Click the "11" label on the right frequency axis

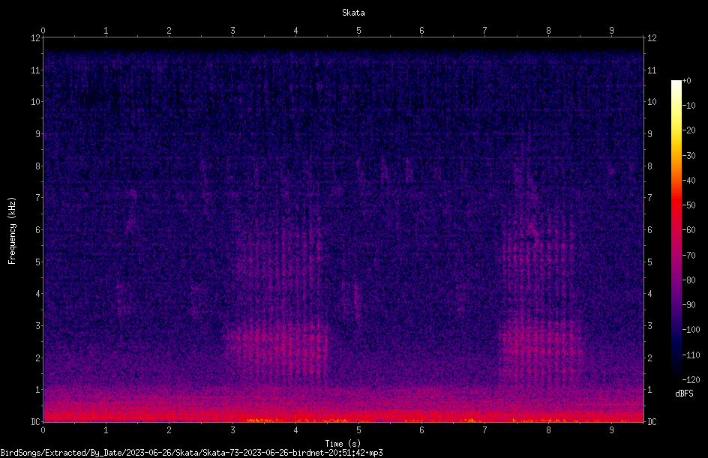[x=652, y=70]
